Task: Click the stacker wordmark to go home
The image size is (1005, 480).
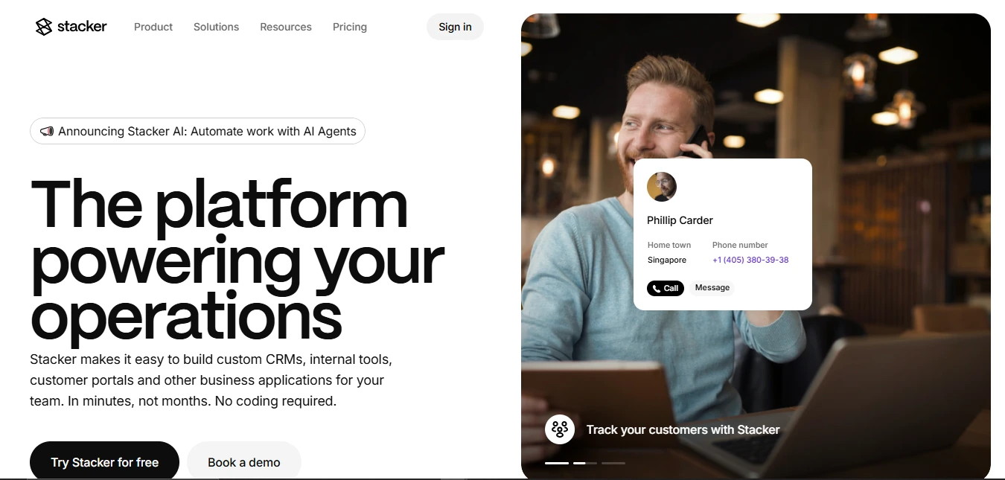Action: (x=82, y=27)
